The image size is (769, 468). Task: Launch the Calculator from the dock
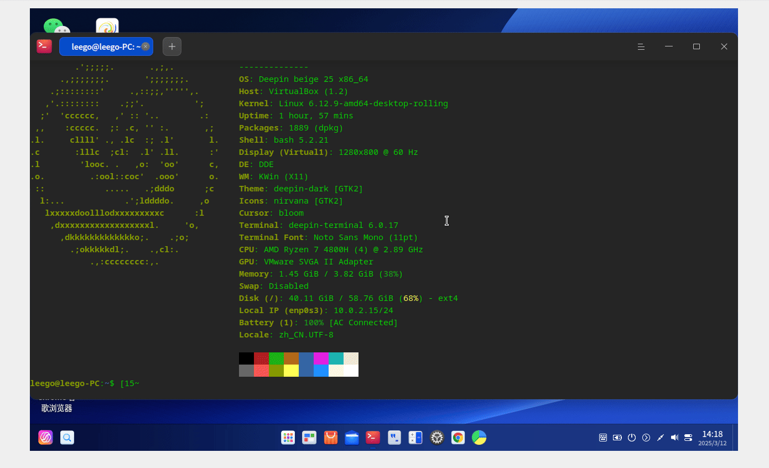pyautogui.click(x=415, y=438)
